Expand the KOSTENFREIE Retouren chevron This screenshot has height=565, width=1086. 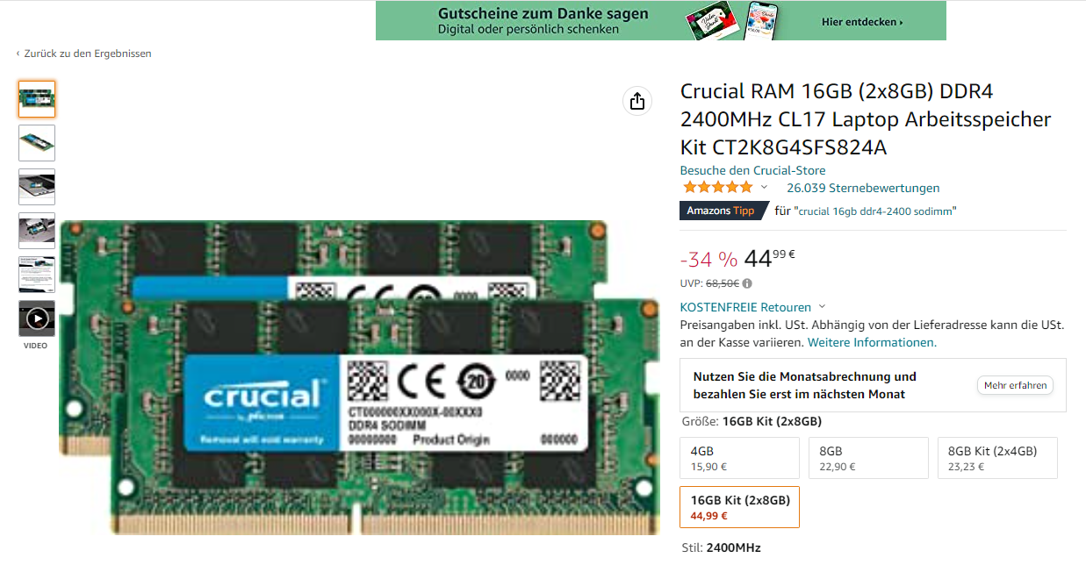pos(822,307)
